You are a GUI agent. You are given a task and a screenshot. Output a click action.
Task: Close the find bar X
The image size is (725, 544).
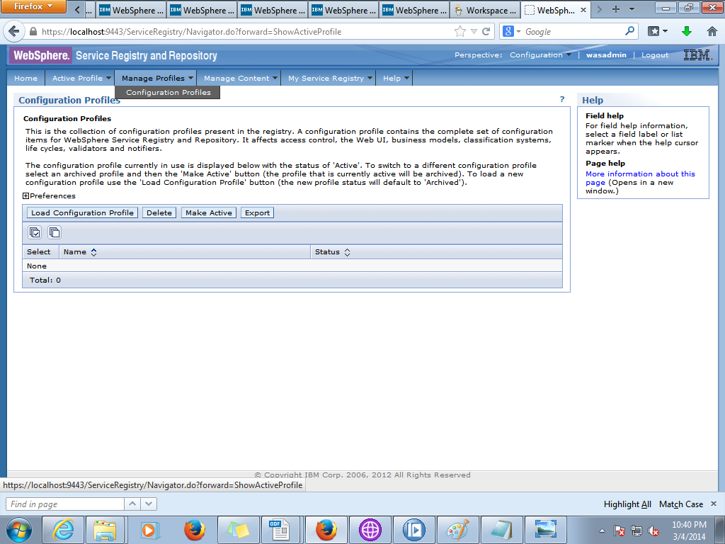point(714,504)
